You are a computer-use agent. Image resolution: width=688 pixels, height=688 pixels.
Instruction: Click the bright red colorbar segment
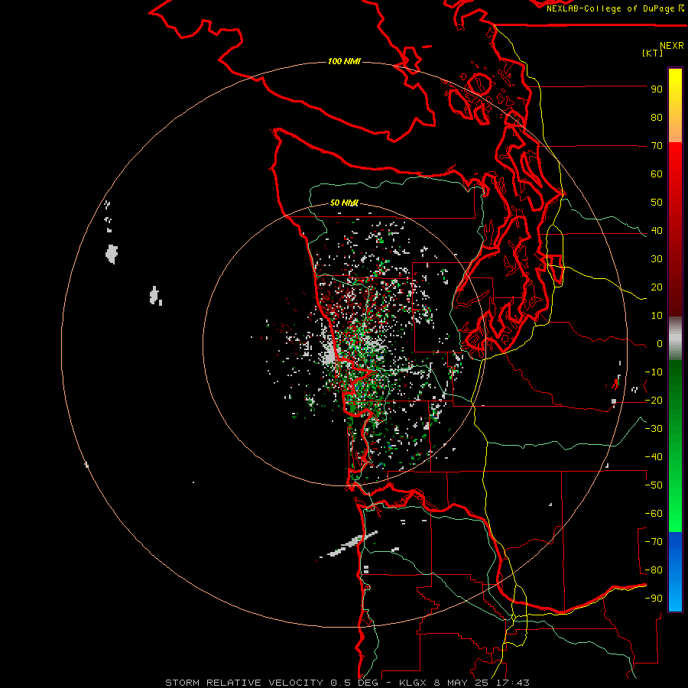pos(675,176)
